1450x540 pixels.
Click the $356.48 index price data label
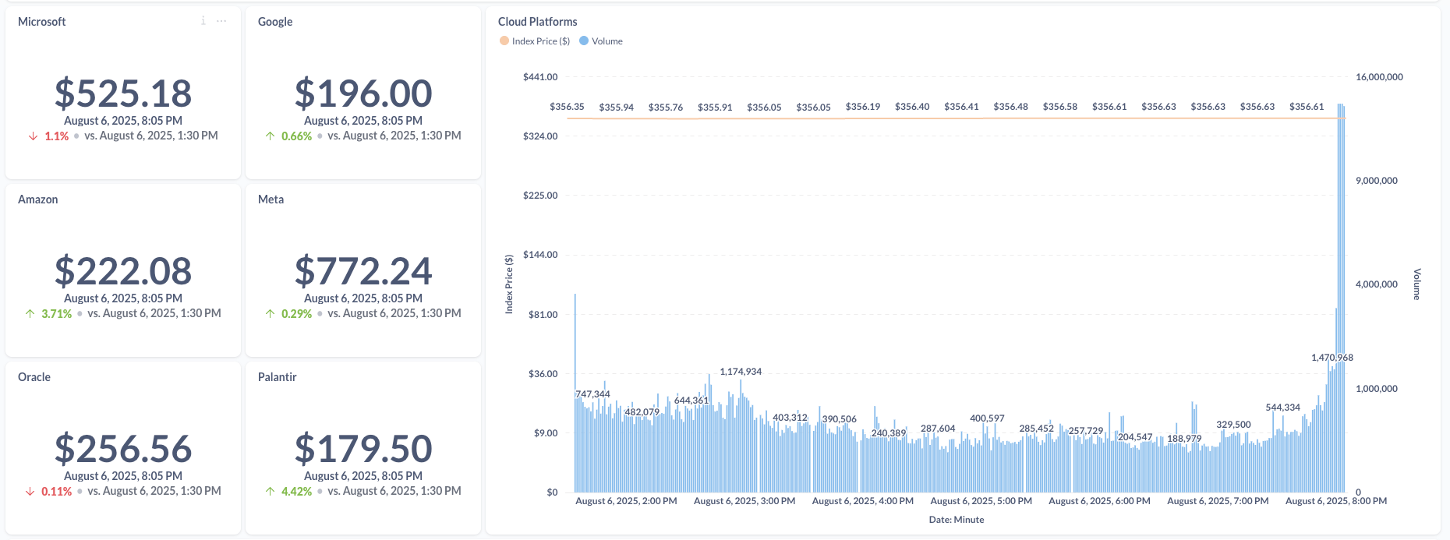pos(1011,107)
